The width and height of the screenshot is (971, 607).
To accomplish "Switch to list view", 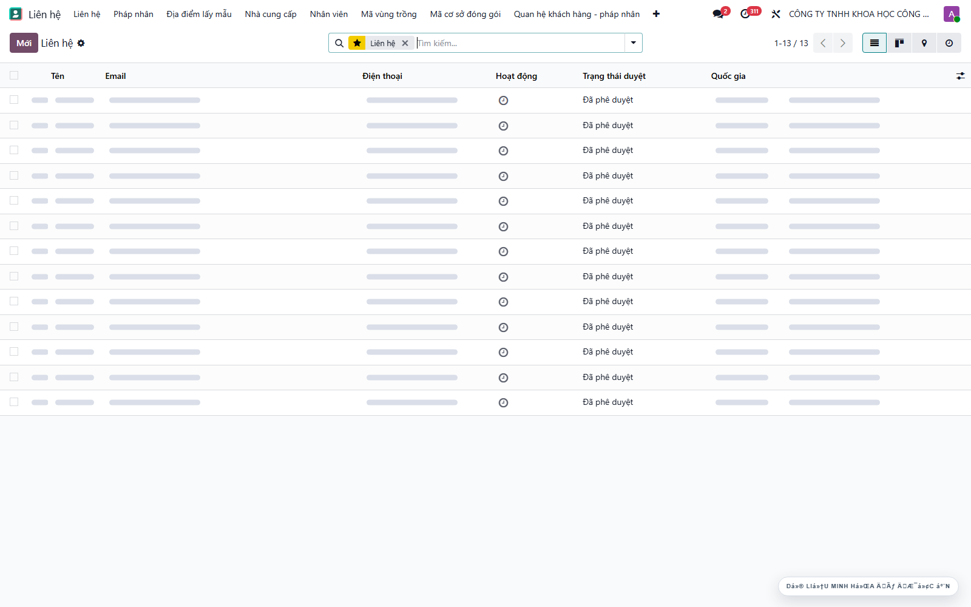I will coord(875,43).
